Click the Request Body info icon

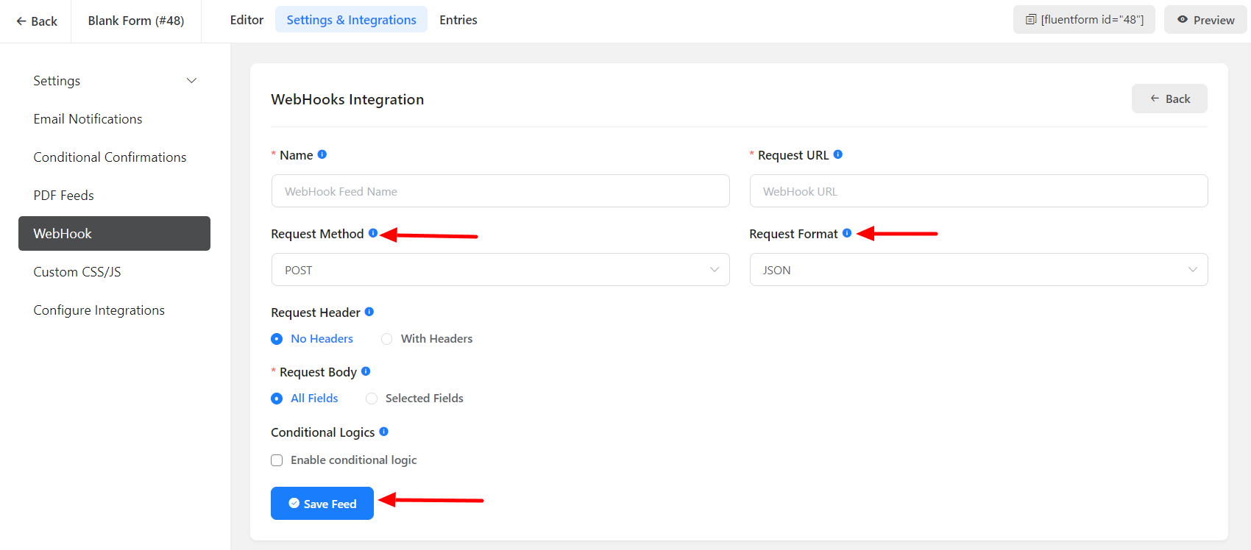pyautogui.click(x=366, y=371)
